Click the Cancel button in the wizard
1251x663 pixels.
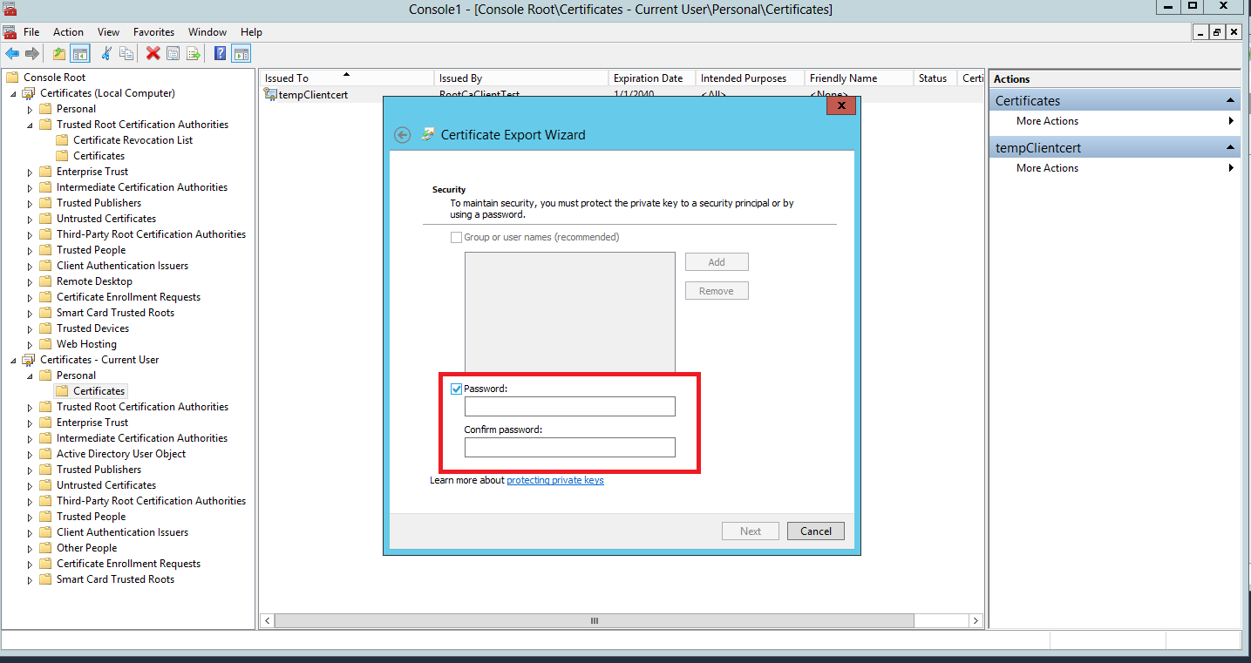click(815, 531)
